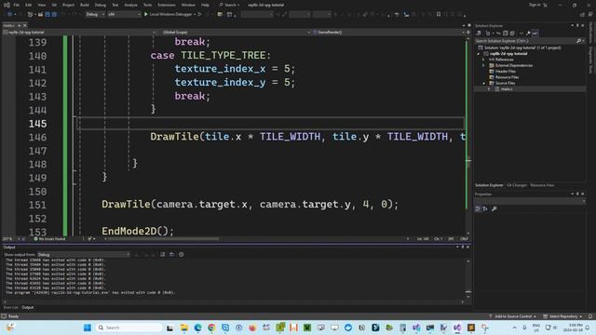Open the Build menu
The image size is (596, 335).
(85, 5)
